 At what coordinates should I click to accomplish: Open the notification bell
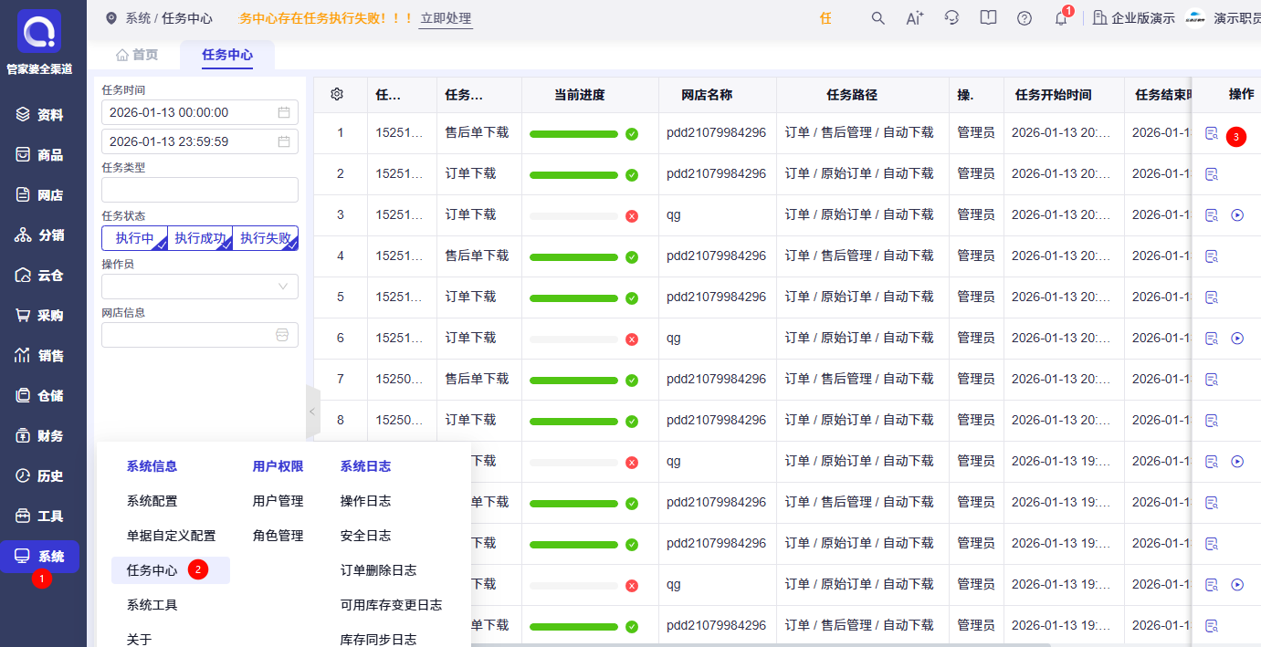[1061, 18]
